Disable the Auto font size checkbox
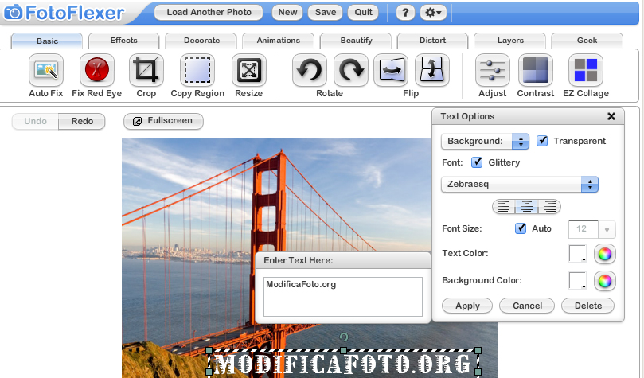Viewport: 644px width, 378px height. coord(521,228)
